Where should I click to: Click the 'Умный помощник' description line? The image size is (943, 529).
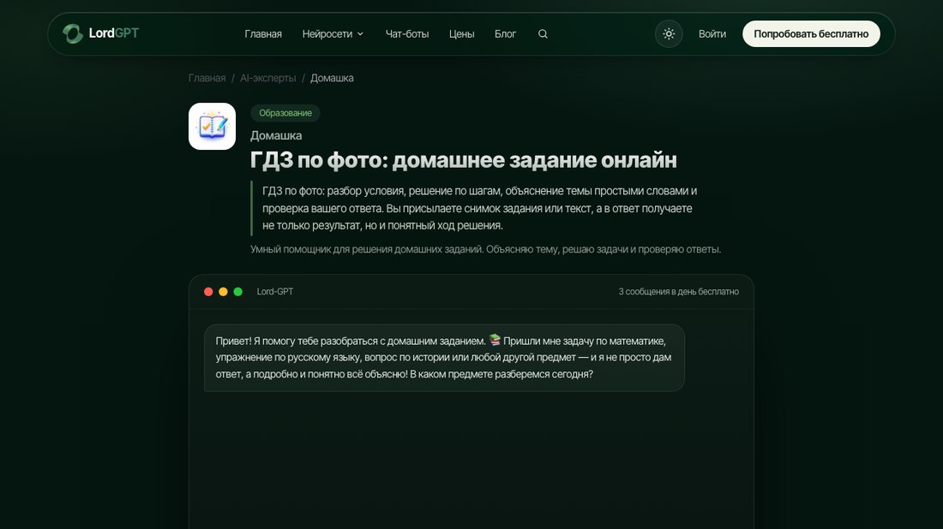point(485,249)
